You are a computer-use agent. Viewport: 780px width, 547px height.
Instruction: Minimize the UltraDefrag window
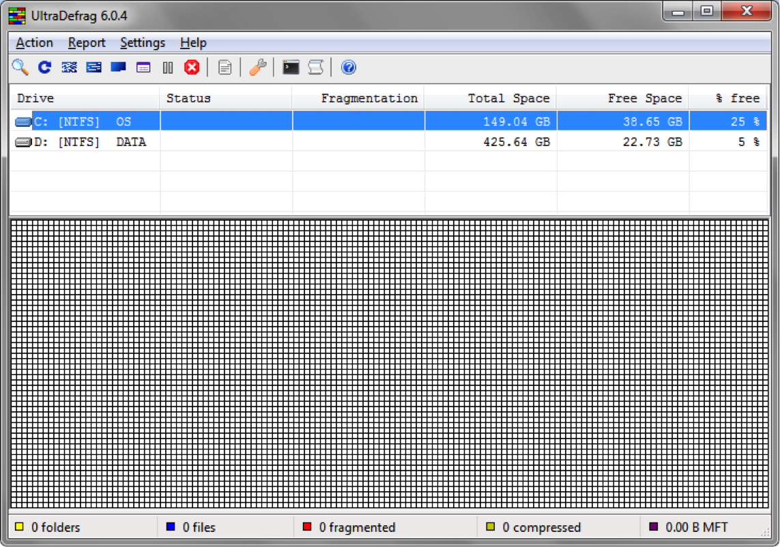(678, 12)
